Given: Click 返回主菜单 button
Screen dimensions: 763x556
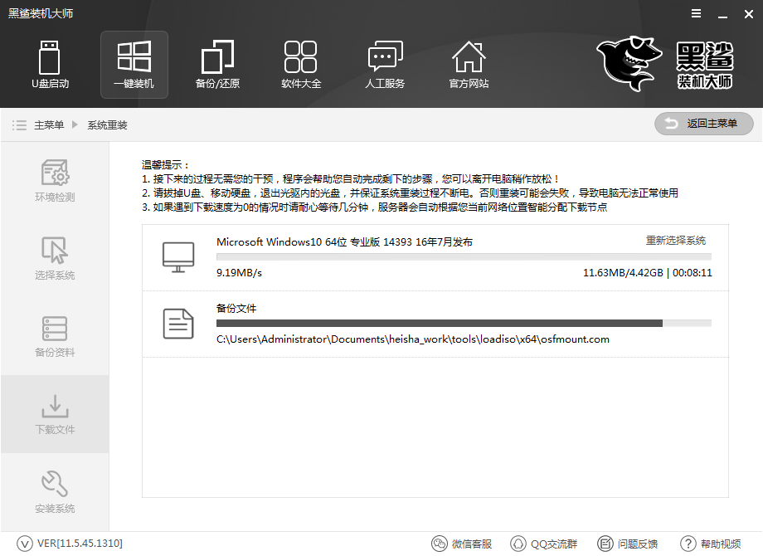Looking at the screenshot, I should tap(703, 124).
